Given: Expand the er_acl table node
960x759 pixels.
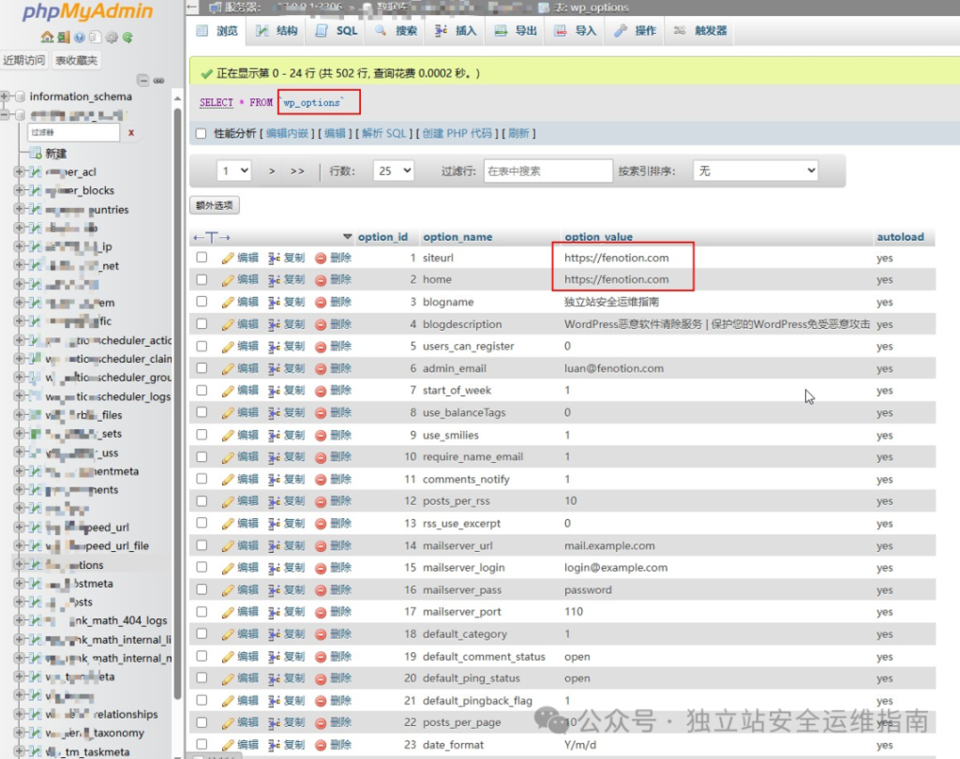Looking at the screenshot, I should click(x=19, y=172).
